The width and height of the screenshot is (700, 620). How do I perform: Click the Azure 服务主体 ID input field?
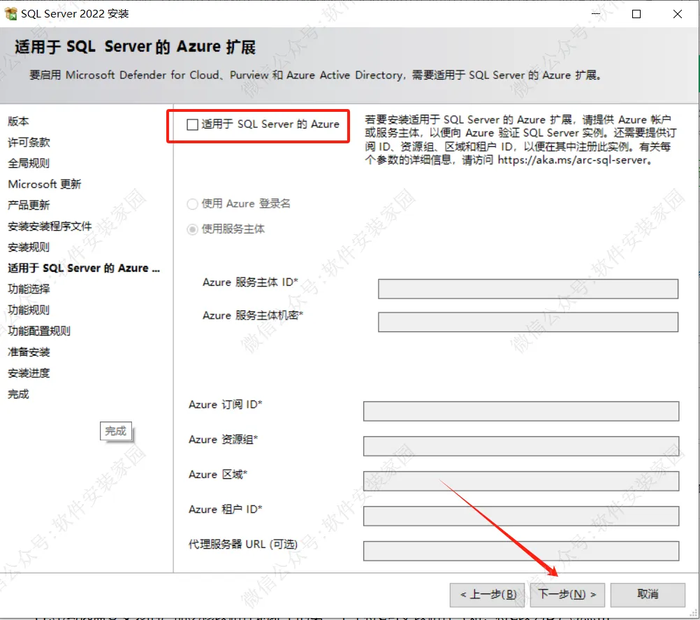point(527,289)
